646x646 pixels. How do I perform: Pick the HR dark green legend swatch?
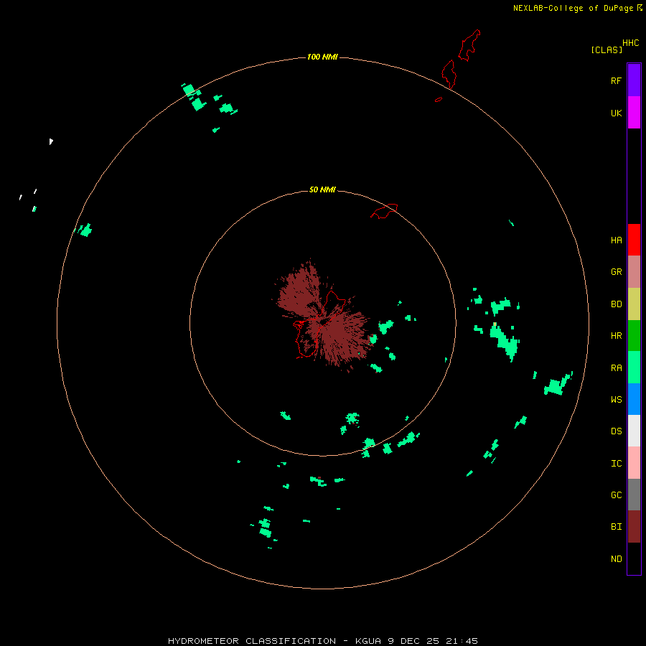[x=634, y=336]
